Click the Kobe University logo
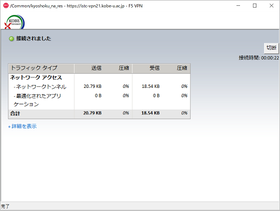The width and height of the screenshot is (280, 211). (x=15, y=22)
